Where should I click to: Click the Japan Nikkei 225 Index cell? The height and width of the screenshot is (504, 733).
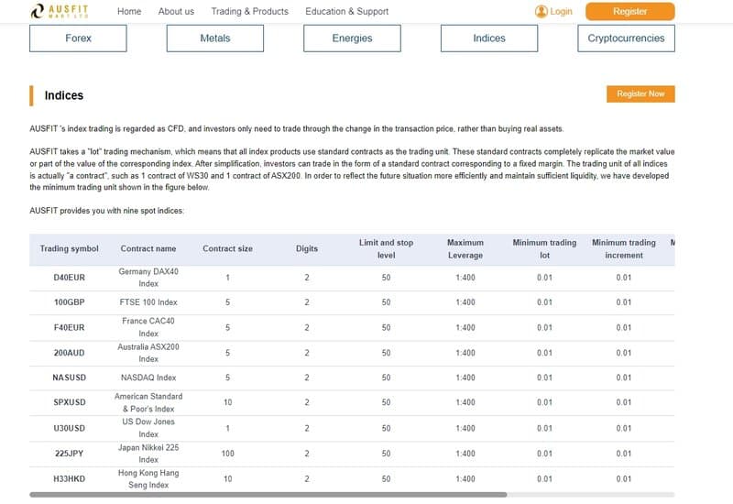[148, 454]
